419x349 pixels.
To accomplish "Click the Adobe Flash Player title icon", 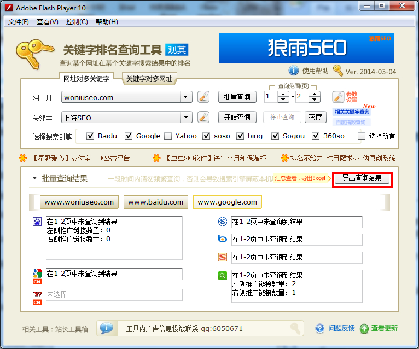I will 9,8.
